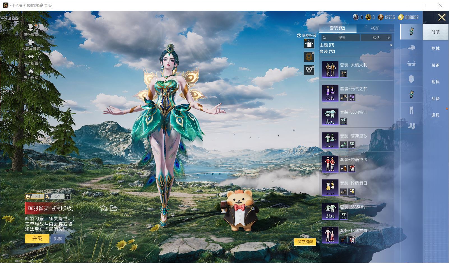Toggle 展示设置 eye display settings

[31, 57]
